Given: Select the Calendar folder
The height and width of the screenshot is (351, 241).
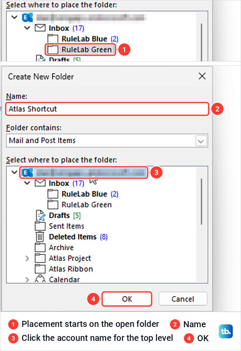Looking at the screenshot, I should 64,279.
